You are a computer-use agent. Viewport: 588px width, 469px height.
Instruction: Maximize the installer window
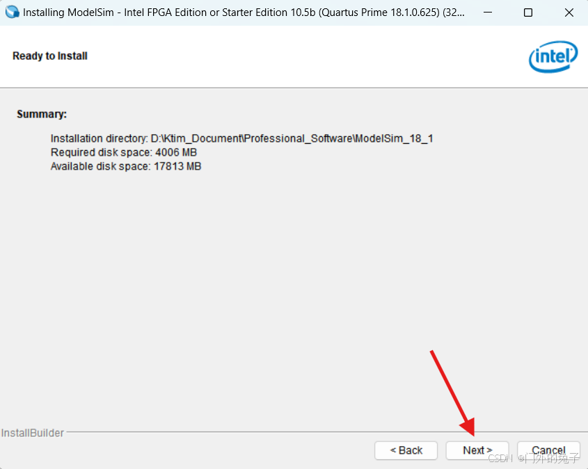pos(528,13)
